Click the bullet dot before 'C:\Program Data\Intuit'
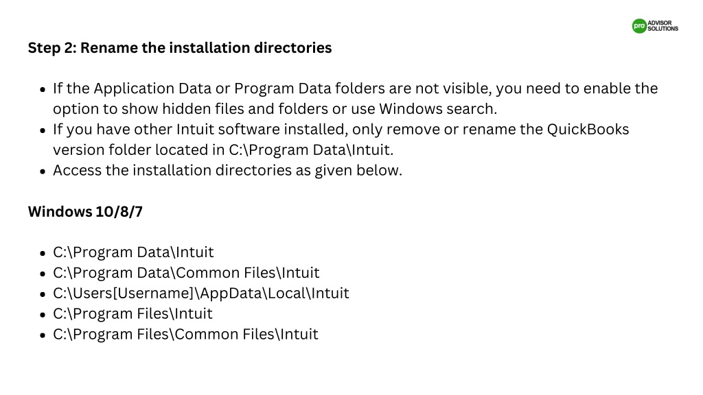The image size is (703, 395). click(43, 254)
